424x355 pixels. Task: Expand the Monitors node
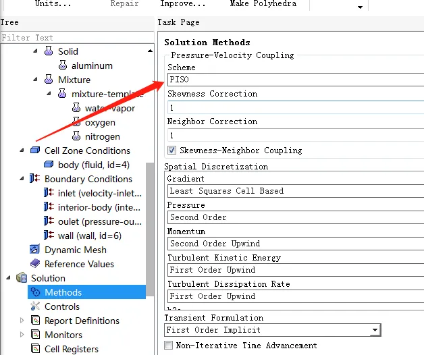[22, 335]
